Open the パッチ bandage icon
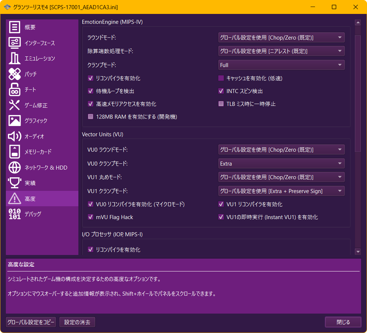The height and width of the screenshot is (333, 367). [15, 74]
